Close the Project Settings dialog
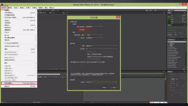 118,17
